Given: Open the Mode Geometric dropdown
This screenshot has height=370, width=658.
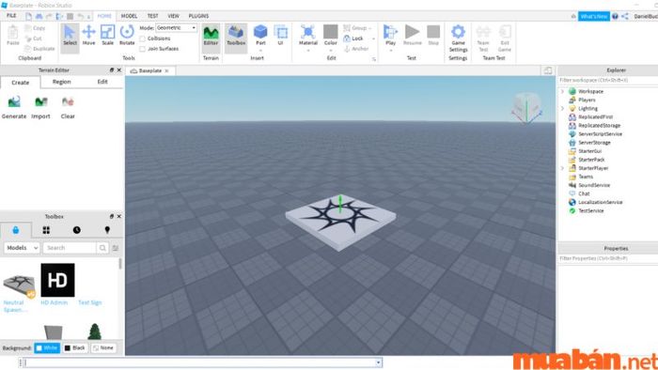Looking at the screenshot, I should 177,27.
